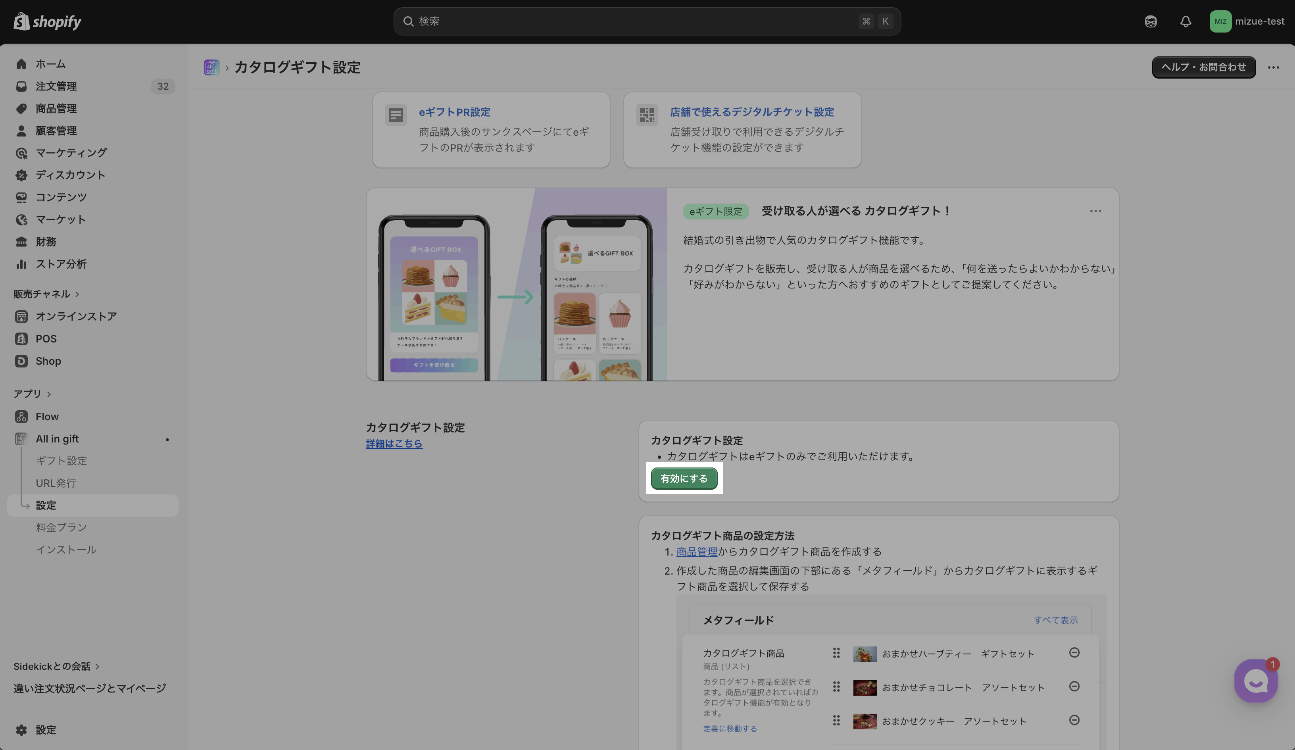This screenshot has width=1295, height=750.
Task: Open the chat support bubble
Action: [x=1255, y=681]
